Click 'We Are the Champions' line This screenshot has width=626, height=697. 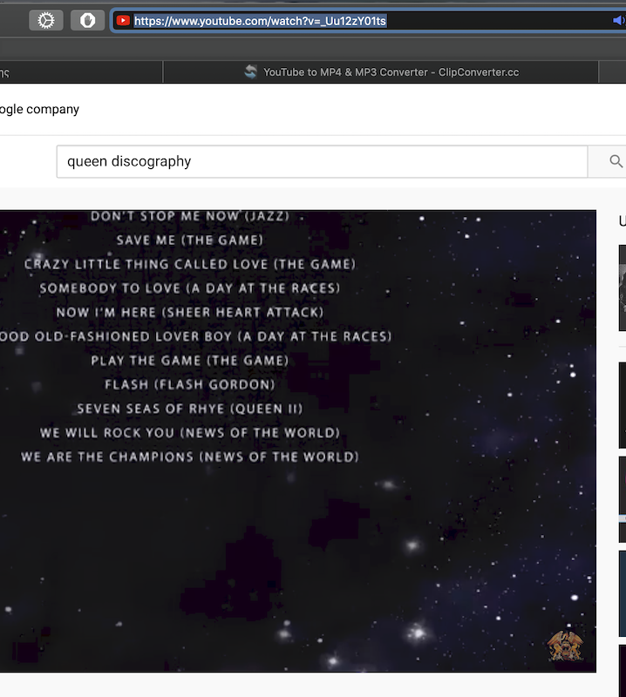click(190, 457)
